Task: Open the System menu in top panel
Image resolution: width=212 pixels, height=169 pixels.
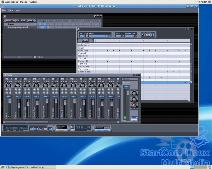Action: 33,2
